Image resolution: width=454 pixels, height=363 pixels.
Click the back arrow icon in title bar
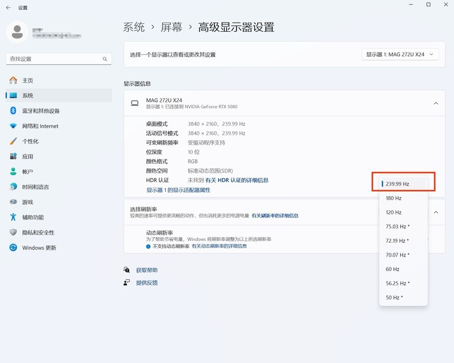point(8,7)
